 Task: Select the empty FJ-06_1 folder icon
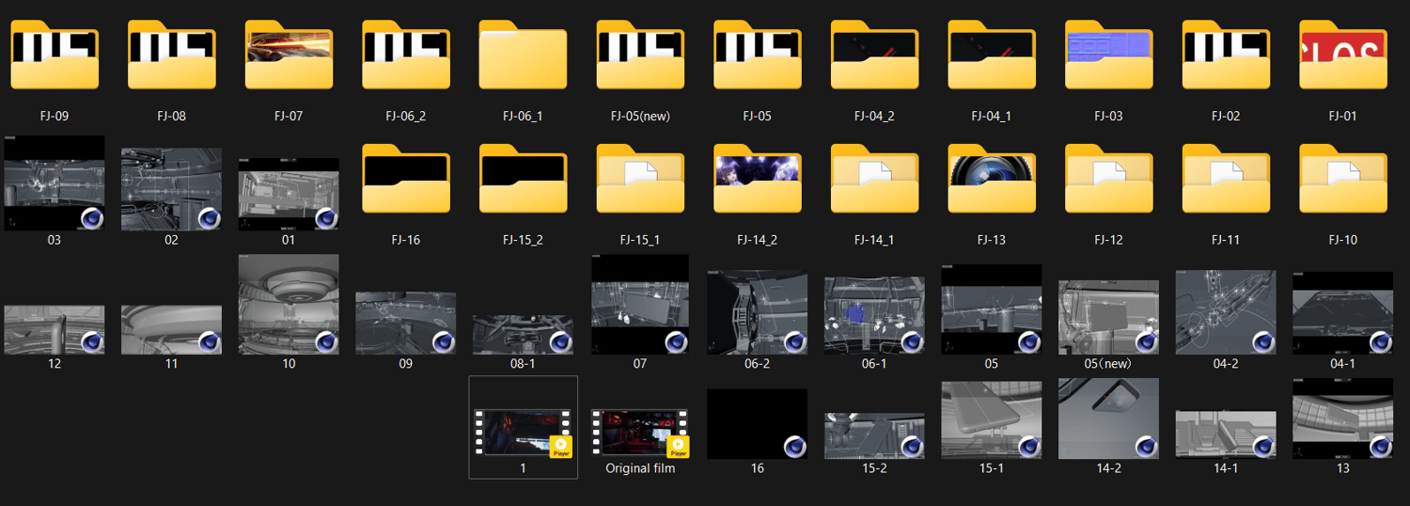pyautogui.click(x=523, y=55)
